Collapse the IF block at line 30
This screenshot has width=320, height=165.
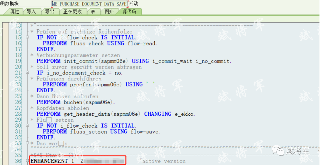27,125
